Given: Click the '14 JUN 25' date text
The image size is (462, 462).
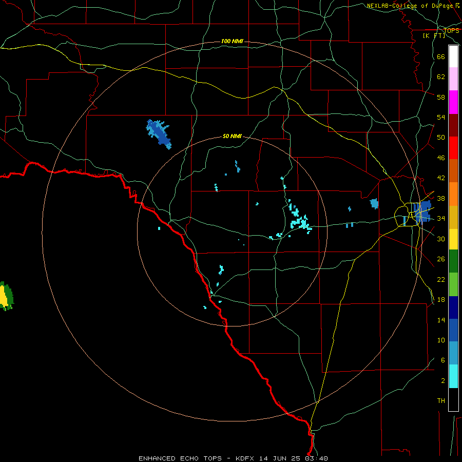Looking at the screenshot, I should 280,458.
